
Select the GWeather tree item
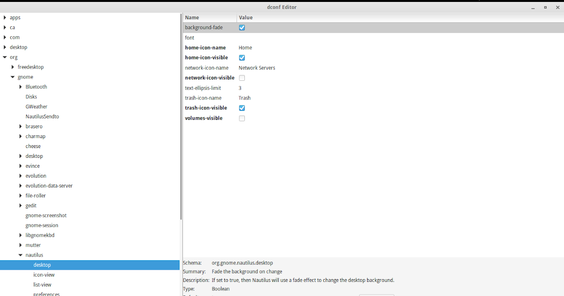coord(36,107)
